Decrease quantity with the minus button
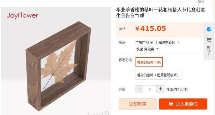Screen dimensions: 215x115 [x=139, y=89]
